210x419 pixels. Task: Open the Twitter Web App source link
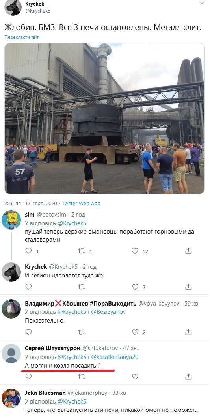81,203
